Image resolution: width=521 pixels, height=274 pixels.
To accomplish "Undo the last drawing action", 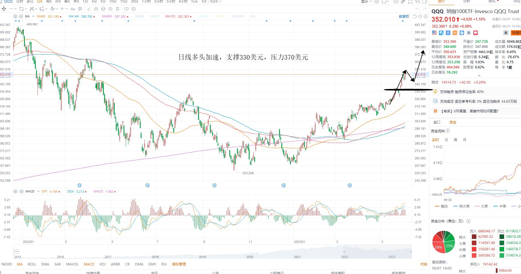I will [x=417, y=9].
